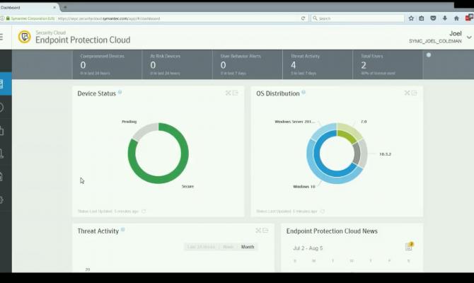Open the Pocket icon in the browser toolbar
Screen dimensions: 474x283
pyautogui.click(x=433, y=18)
